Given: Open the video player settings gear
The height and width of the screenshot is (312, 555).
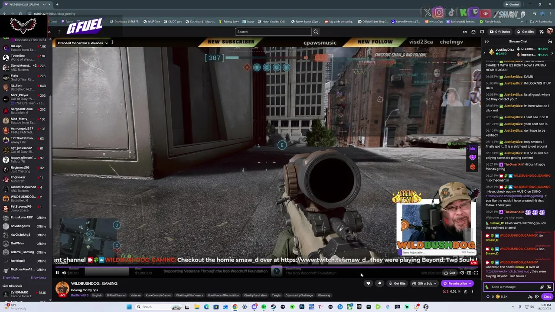Looking at the screenshot, I should (462, 273).
